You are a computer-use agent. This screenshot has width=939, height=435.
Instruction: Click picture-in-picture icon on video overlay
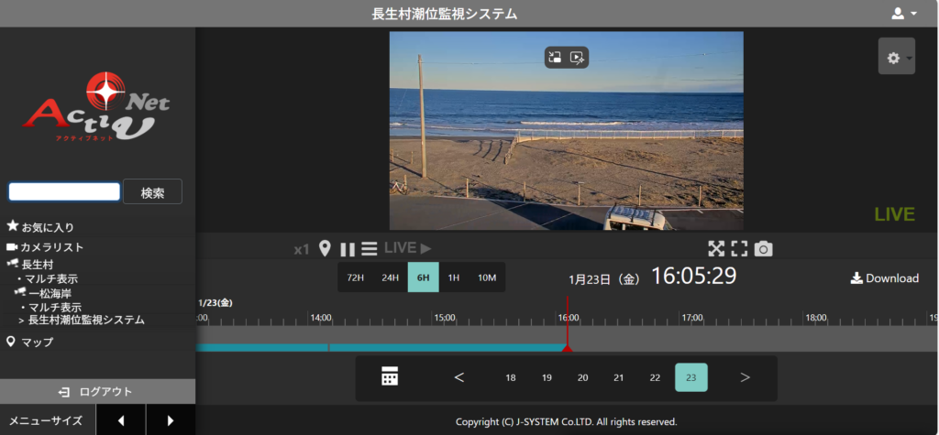click(x=555, y=57)
